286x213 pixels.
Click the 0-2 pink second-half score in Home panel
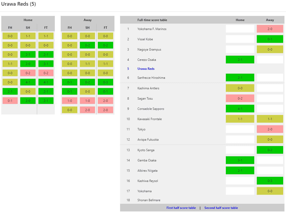28,73
